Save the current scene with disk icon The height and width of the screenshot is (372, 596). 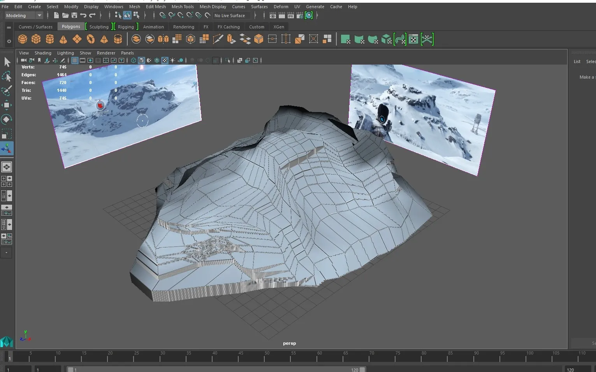74,15
